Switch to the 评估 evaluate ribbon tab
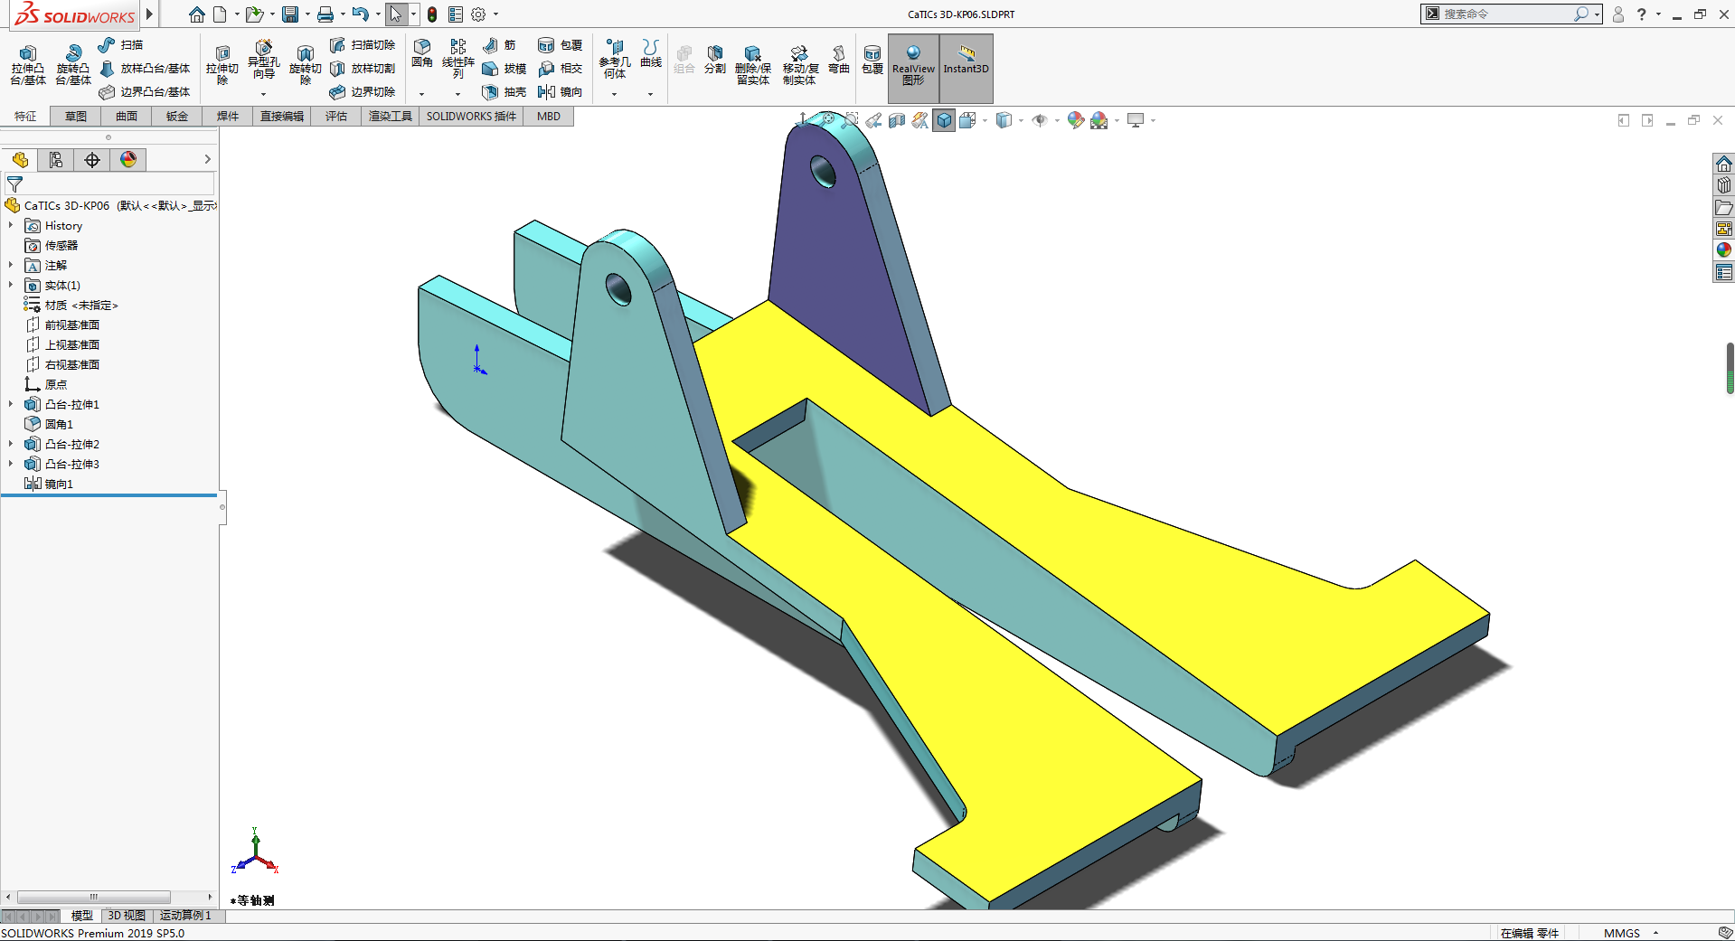 click(x=336, y=116)
